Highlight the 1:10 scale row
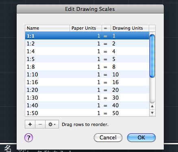The height and width of the screenshot is (152, 178). pos(87,74)
